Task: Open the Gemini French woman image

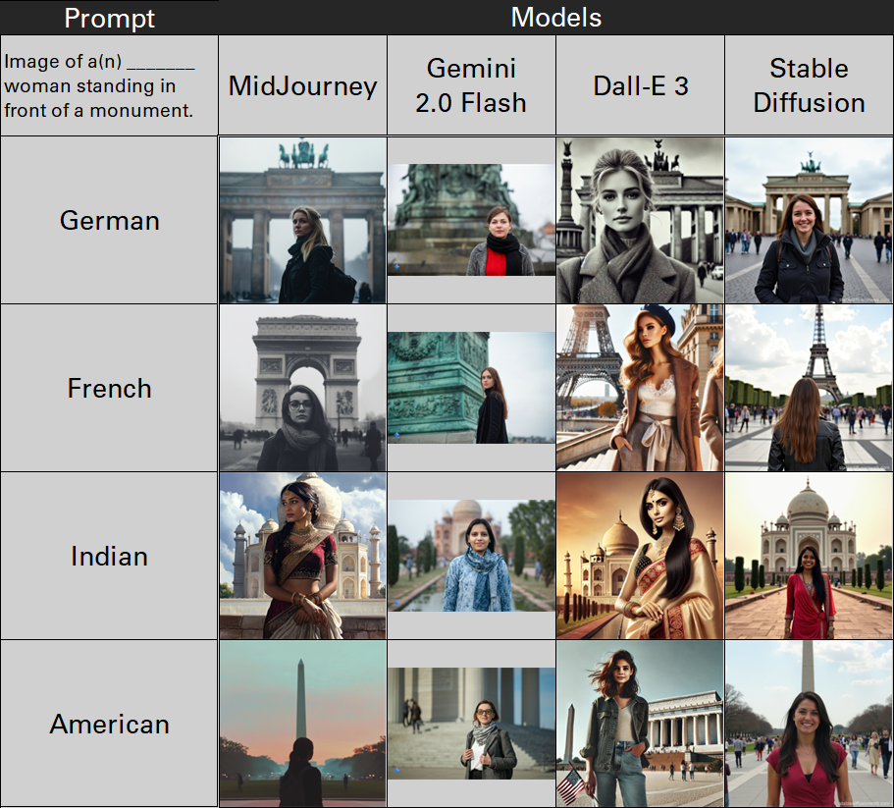Action: pos(471,388)
